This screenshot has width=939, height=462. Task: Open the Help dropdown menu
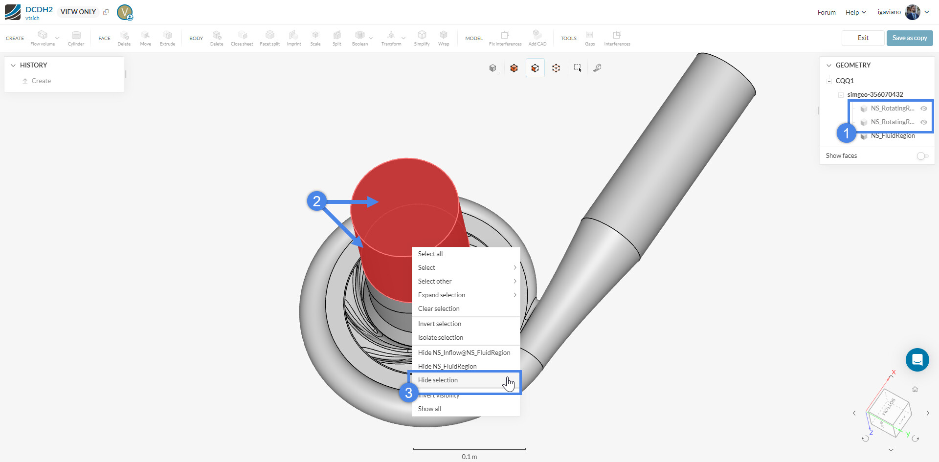pos(855,12)
